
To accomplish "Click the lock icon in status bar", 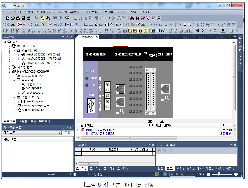I will [x=157, y=174].
